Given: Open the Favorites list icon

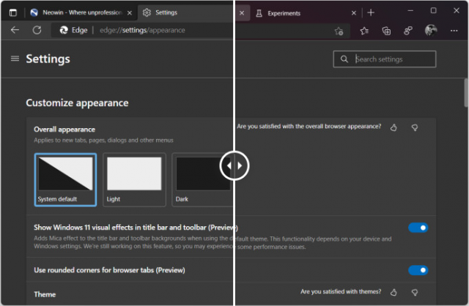Looking at the screenshot, I should (x=364, y=31).
